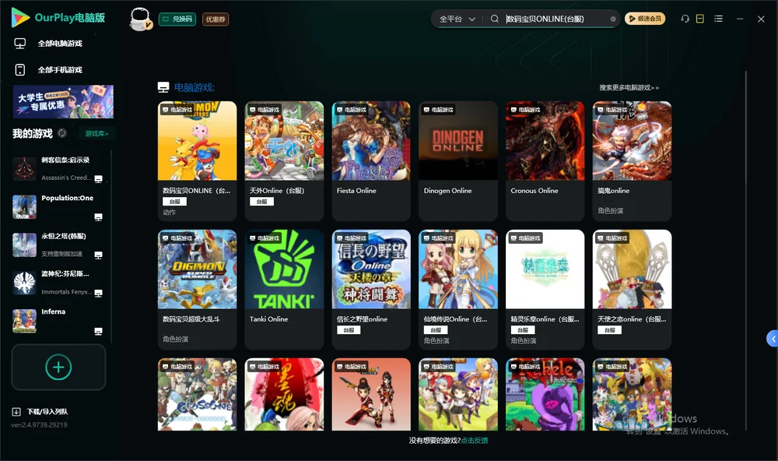Click version text ver:2.4.9739.29219
778x461 pixels.
(39, 424)
